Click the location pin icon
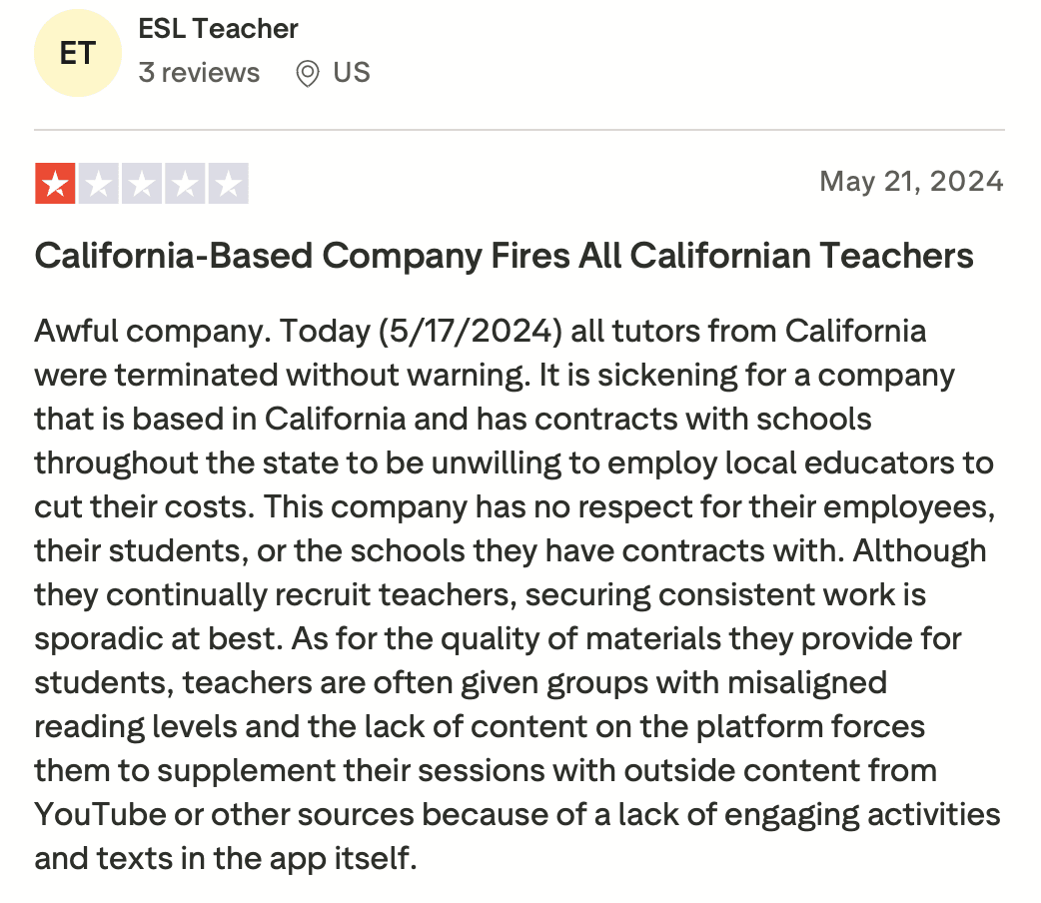Viewport: 1041px width, 903px height. pos(308,73)
